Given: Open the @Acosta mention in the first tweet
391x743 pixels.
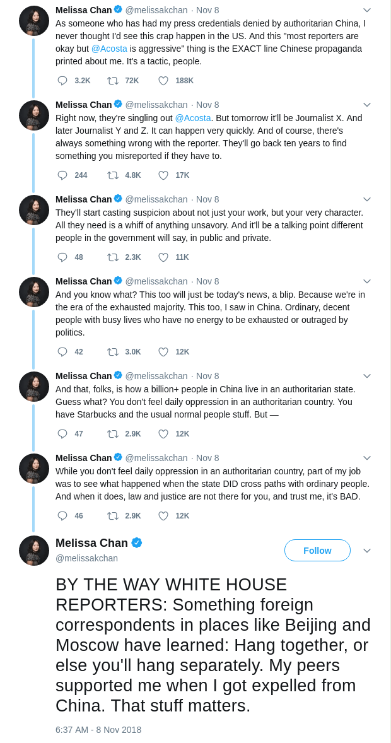Looking at the screenshot, I should tap(109, 49).
